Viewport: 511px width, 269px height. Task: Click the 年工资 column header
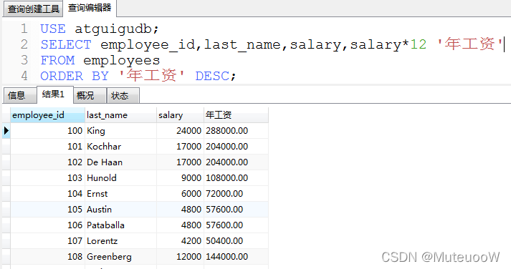[x=236, y=115]
